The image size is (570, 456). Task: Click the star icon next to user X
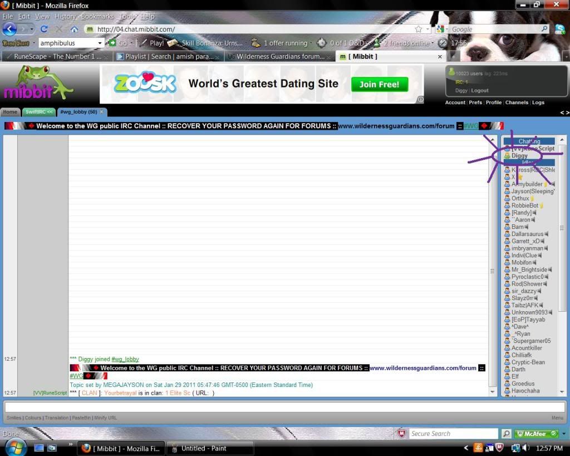520,177
